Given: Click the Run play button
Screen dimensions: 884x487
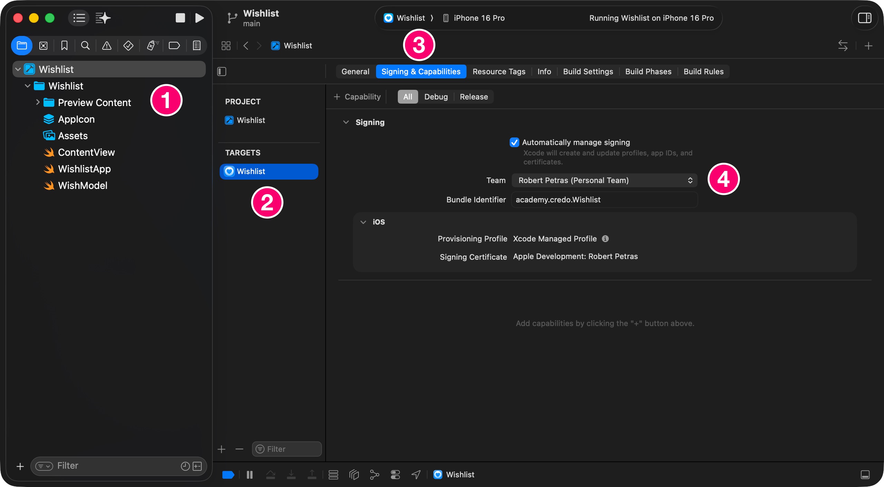Looking at the screenshot, I should coord(199,18).
